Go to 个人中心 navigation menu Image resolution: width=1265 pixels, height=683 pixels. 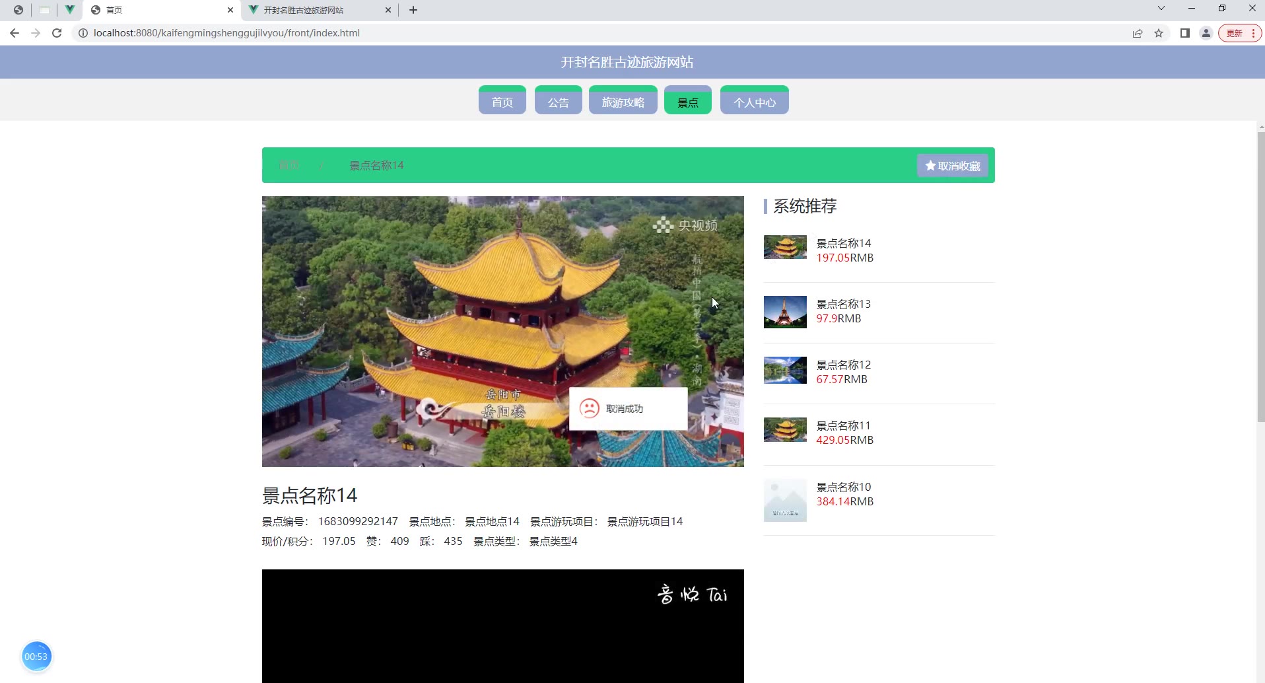[x=754, y=101]
